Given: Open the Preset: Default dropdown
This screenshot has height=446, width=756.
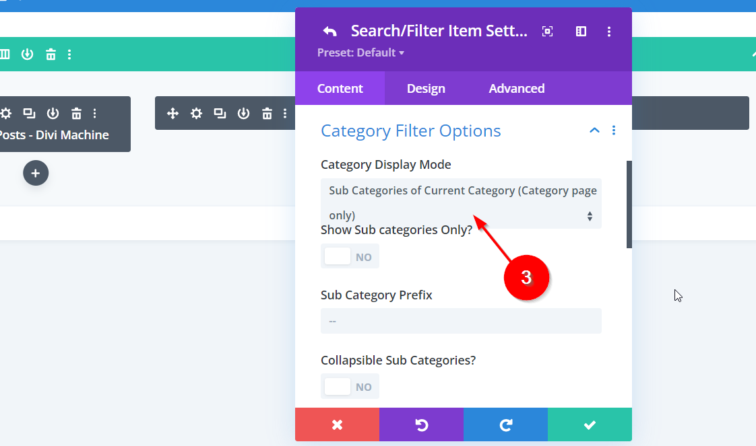Looking at the screenshot, I should tap(360, 52).
